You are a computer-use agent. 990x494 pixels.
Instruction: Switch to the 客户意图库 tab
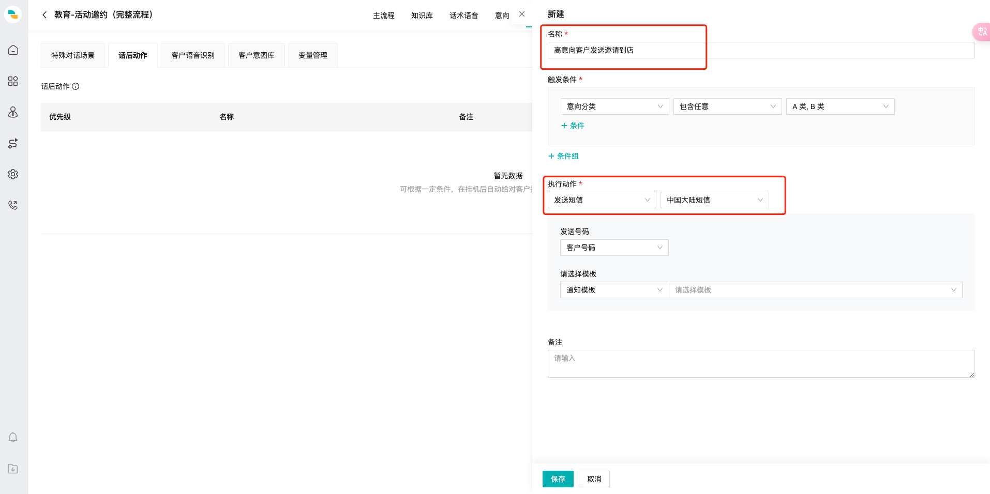257,55
